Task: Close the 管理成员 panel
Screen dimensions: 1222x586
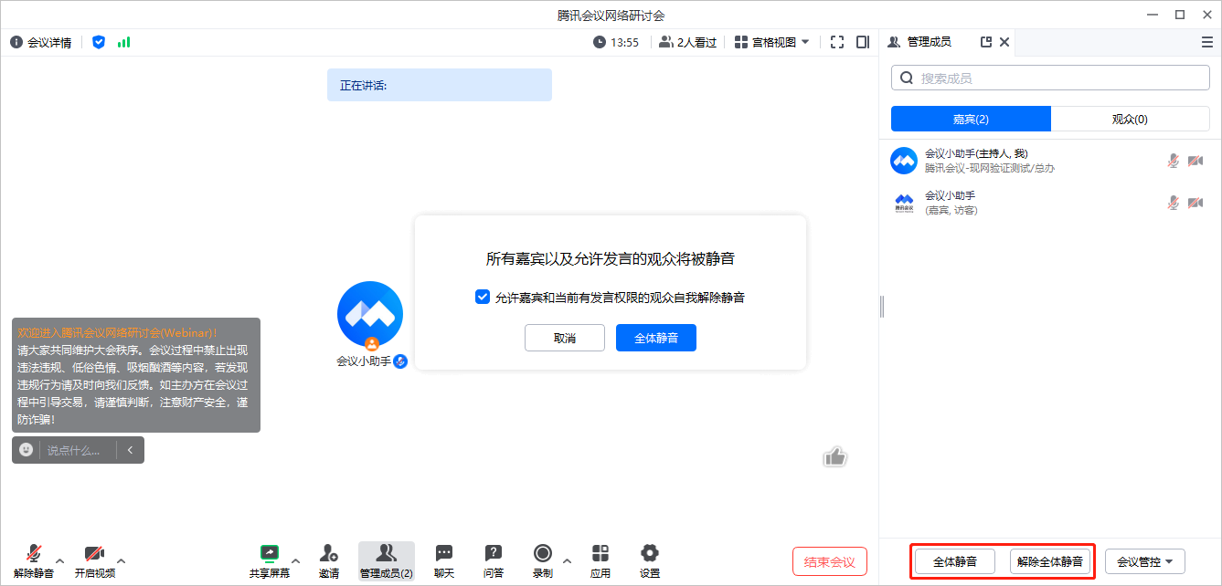Action: 1004,42
